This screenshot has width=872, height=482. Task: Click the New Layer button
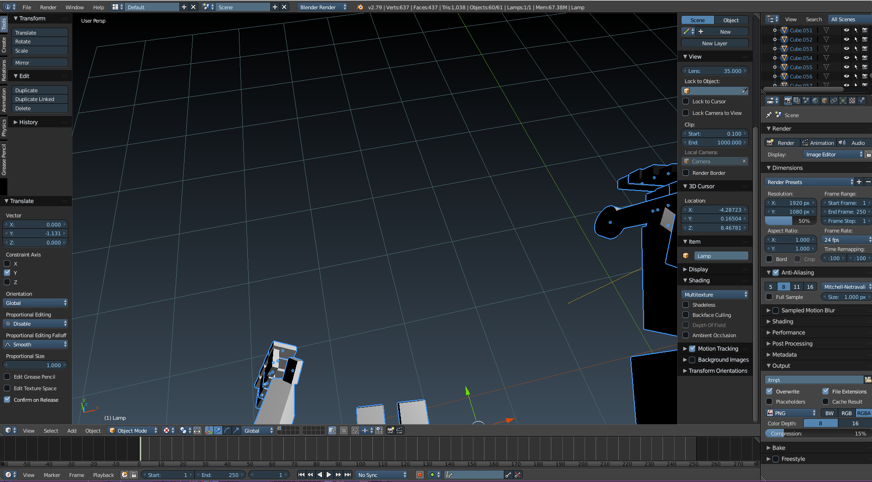click(715, 43)
